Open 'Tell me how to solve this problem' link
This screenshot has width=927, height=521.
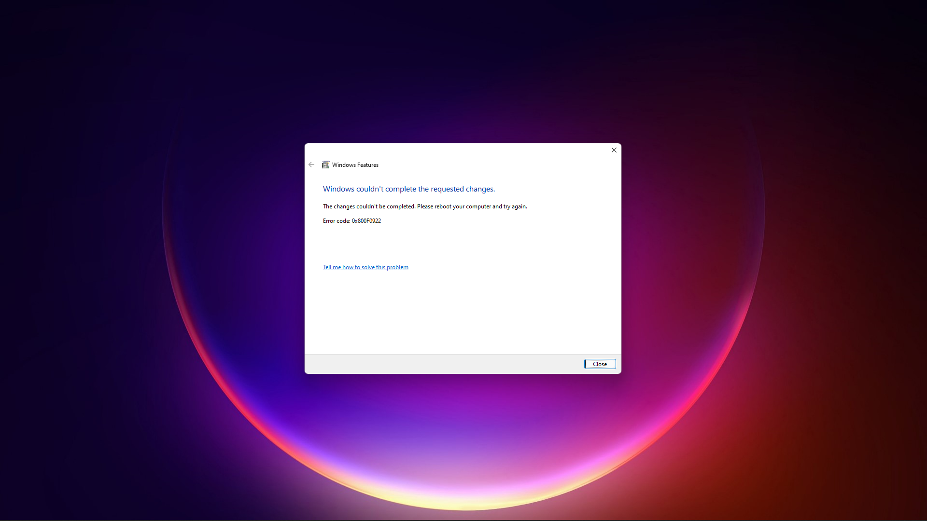[x=365, y=267]
